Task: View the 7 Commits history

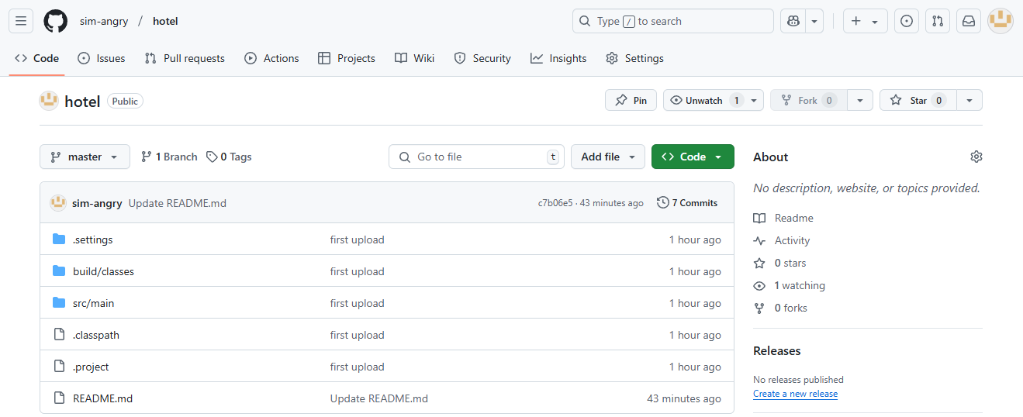Action: pos(687,203)
